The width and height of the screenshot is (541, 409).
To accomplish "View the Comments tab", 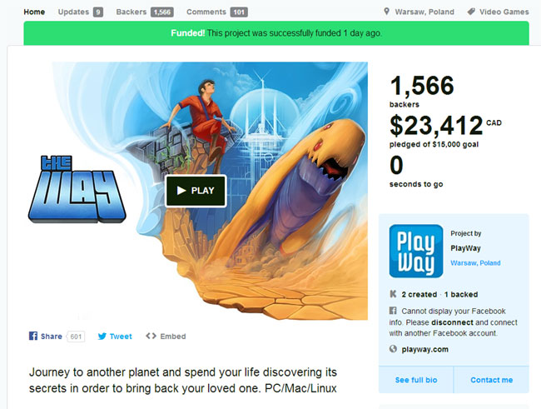I will pos(216,12).
